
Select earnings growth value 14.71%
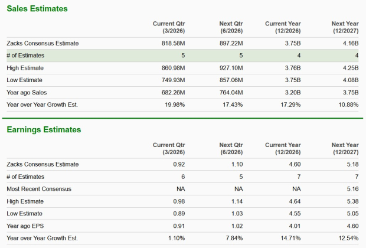290,238
